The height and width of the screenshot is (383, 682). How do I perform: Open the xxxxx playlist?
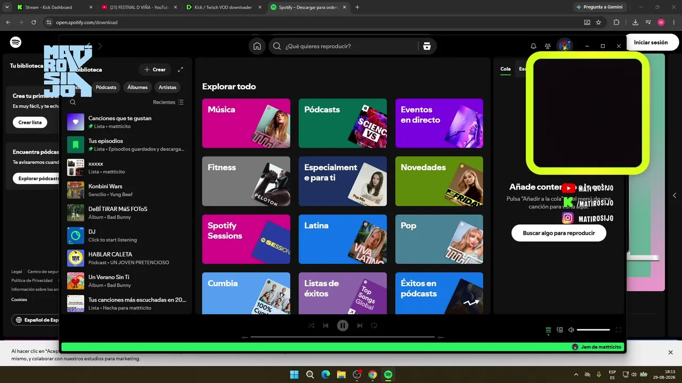coord(126,168)
